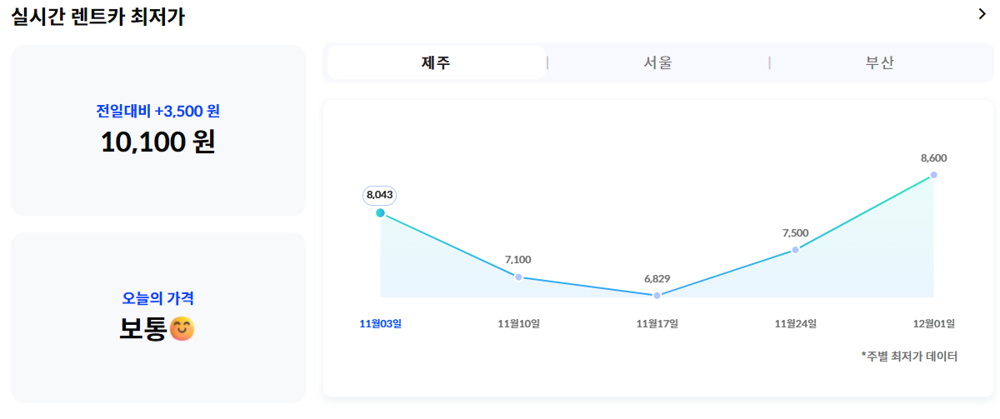
Task: Click the 7,100 value label
Action: 517,260
